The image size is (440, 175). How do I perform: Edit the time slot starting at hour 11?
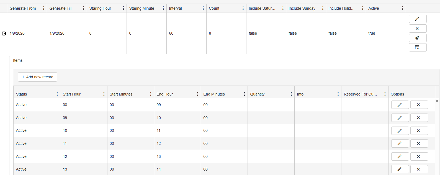coord(400,143)
